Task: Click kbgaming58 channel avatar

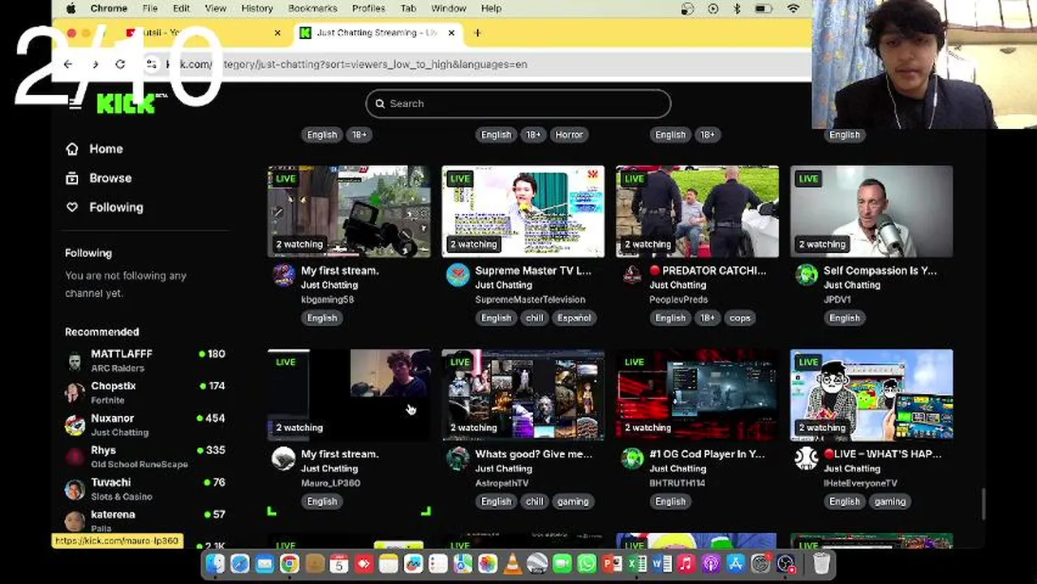Action: pos(283,276)
